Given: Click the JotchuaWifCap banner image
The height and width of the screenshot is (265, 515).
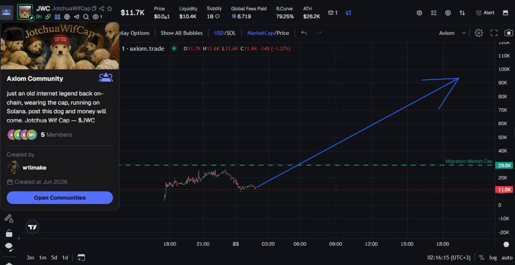Looking at the screenshot, I should [x=60, y=45].
